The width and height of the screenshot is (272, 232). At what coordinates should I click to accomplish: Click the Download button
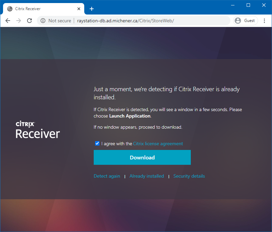(142, 157)
